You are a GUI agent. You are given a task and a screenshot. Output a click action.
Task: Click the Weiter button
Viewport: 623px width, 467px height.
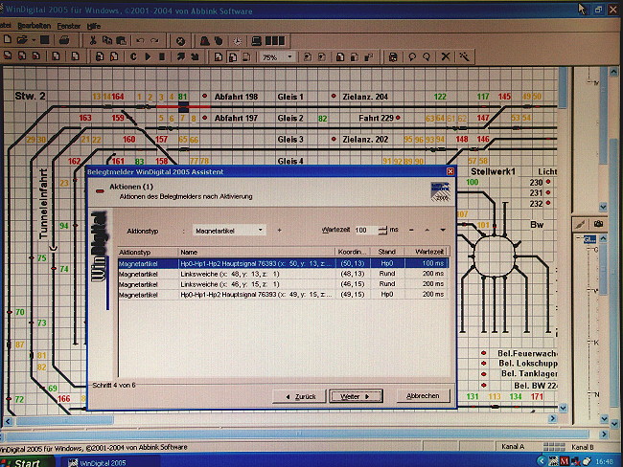coord(356,396)
